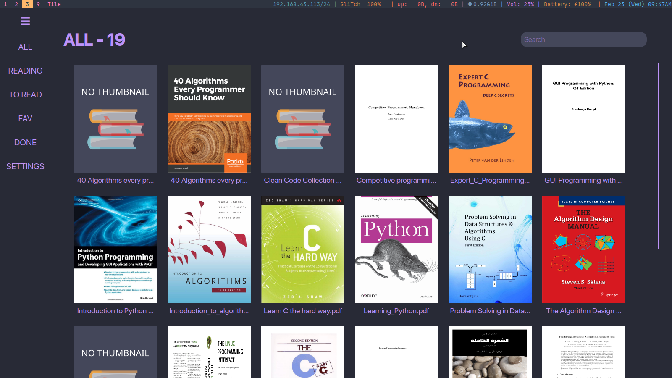Switch to workspace 9 in status bar

(38, 4)
